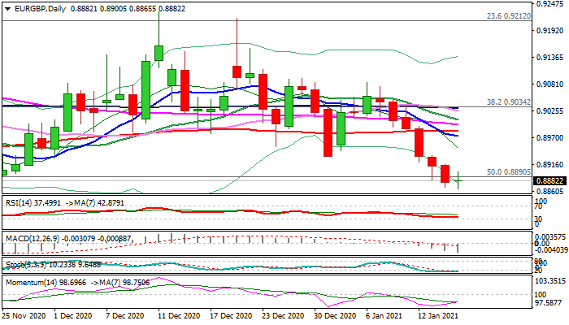Click the 50.0 Fibonacci level label
This screenshot has width=569, height=325.
point(509,172)
